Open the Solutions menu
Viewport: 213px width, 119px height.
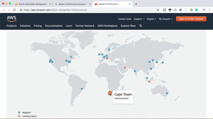point(25,26)
